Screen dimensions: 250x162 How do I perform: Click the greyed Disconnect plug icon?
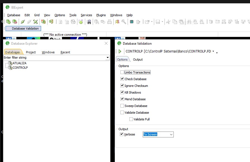coord(29,22)
